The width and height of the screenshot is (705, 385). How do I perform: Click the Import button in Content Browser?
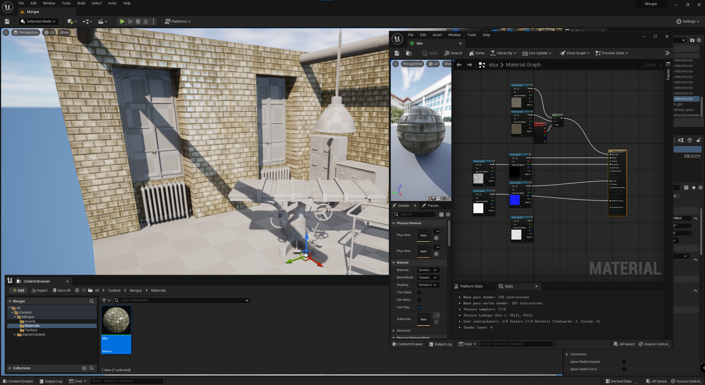39,290
